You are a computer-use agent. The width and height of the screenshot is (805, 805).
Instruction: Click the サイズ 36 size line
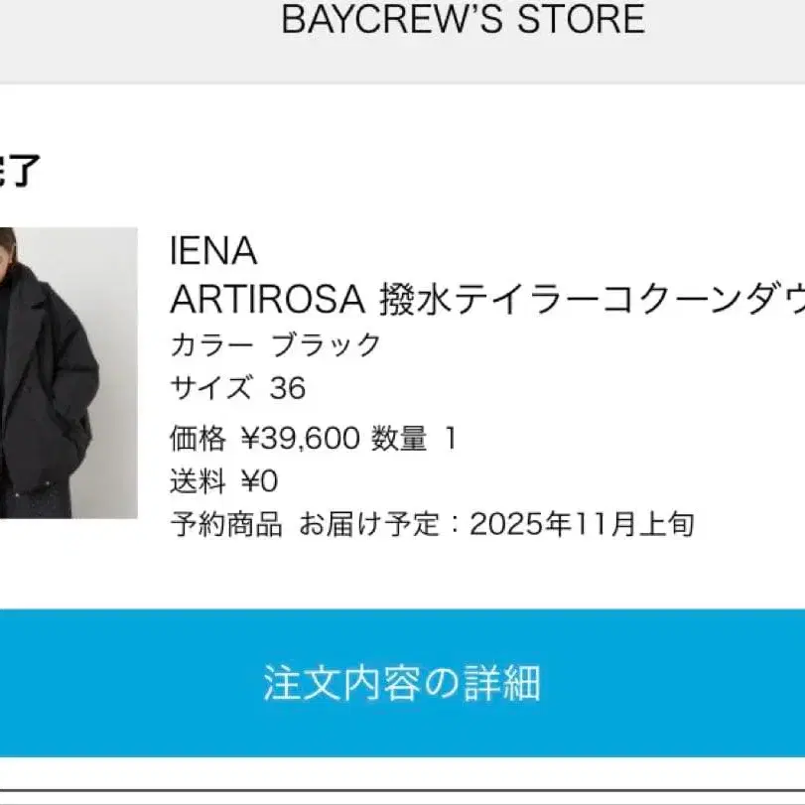[x=237, y=387]
